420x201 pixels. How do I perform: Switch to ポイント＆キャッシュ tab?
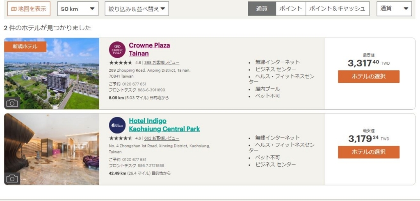point(338,9)
